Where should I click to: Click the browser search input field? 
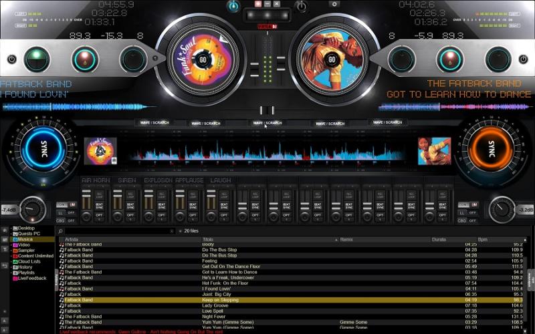point(118,231)
